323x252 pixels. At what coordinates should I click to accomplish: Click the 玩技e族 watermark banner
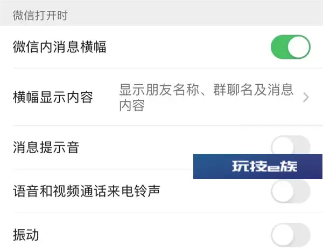258,166
